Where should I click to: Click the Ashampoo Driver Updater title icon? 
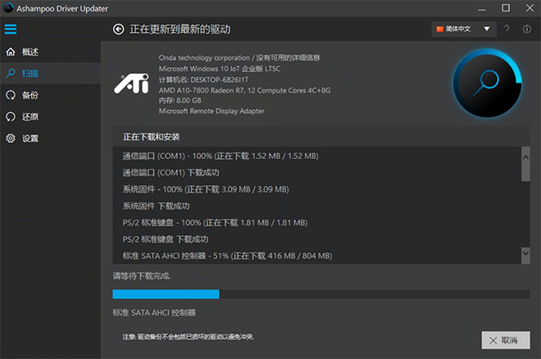tap(8, 8)
